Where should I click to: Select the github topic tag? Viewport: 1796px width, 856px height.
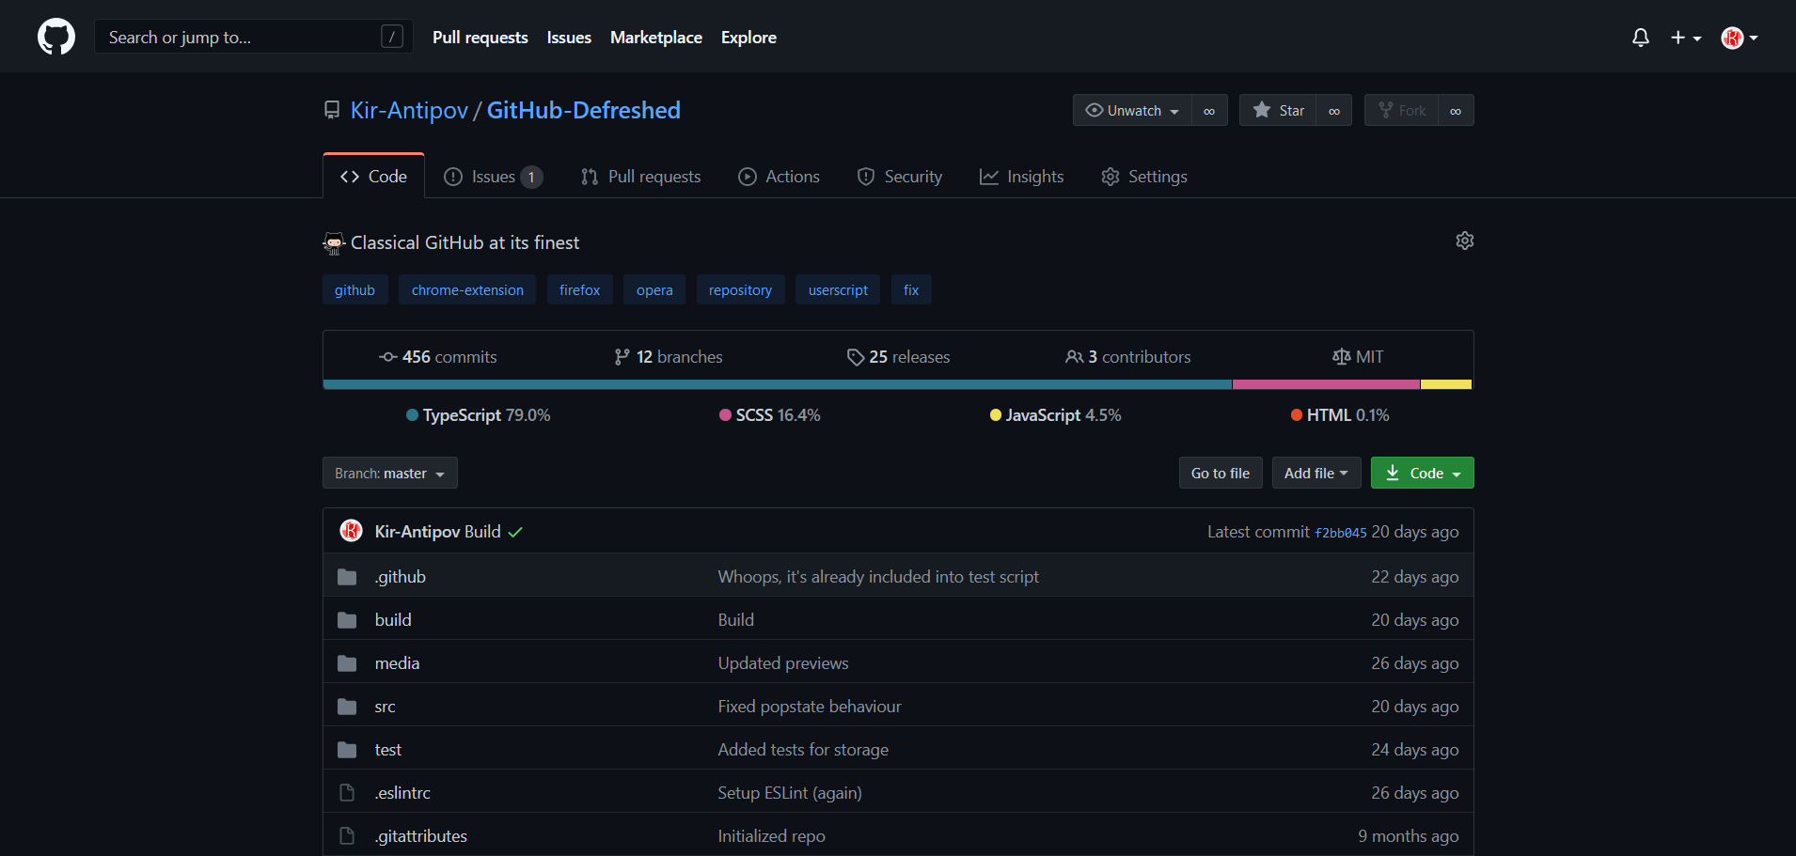354,289
